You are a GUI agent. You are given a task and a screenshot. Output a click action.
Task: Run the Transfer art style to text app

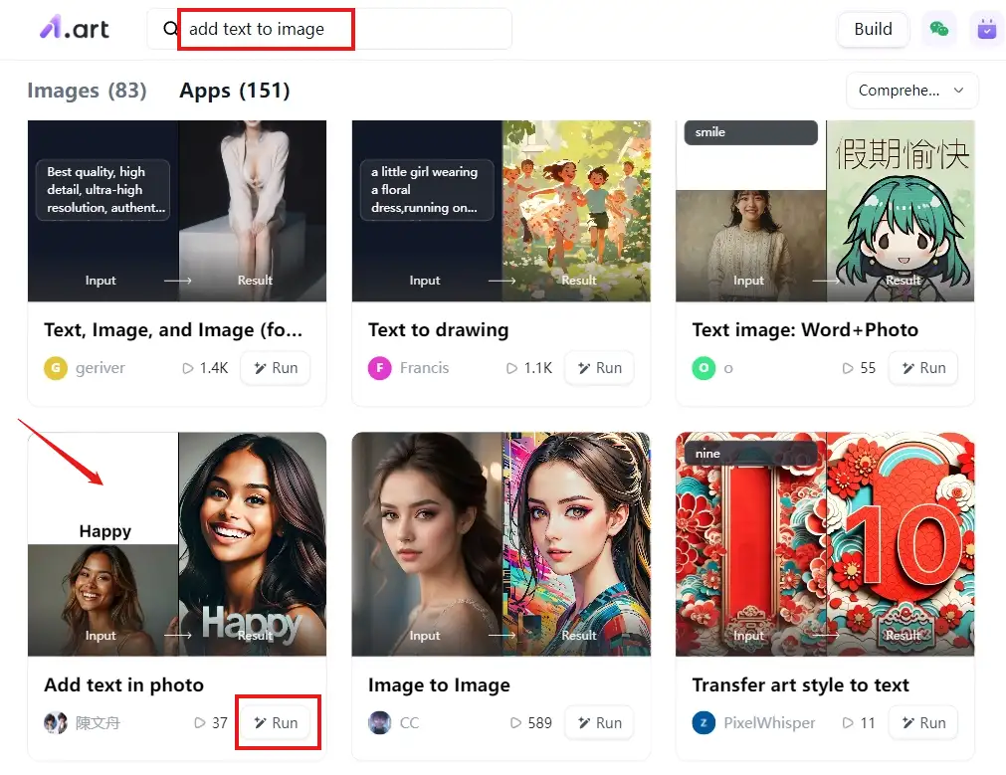coord(923,723)
